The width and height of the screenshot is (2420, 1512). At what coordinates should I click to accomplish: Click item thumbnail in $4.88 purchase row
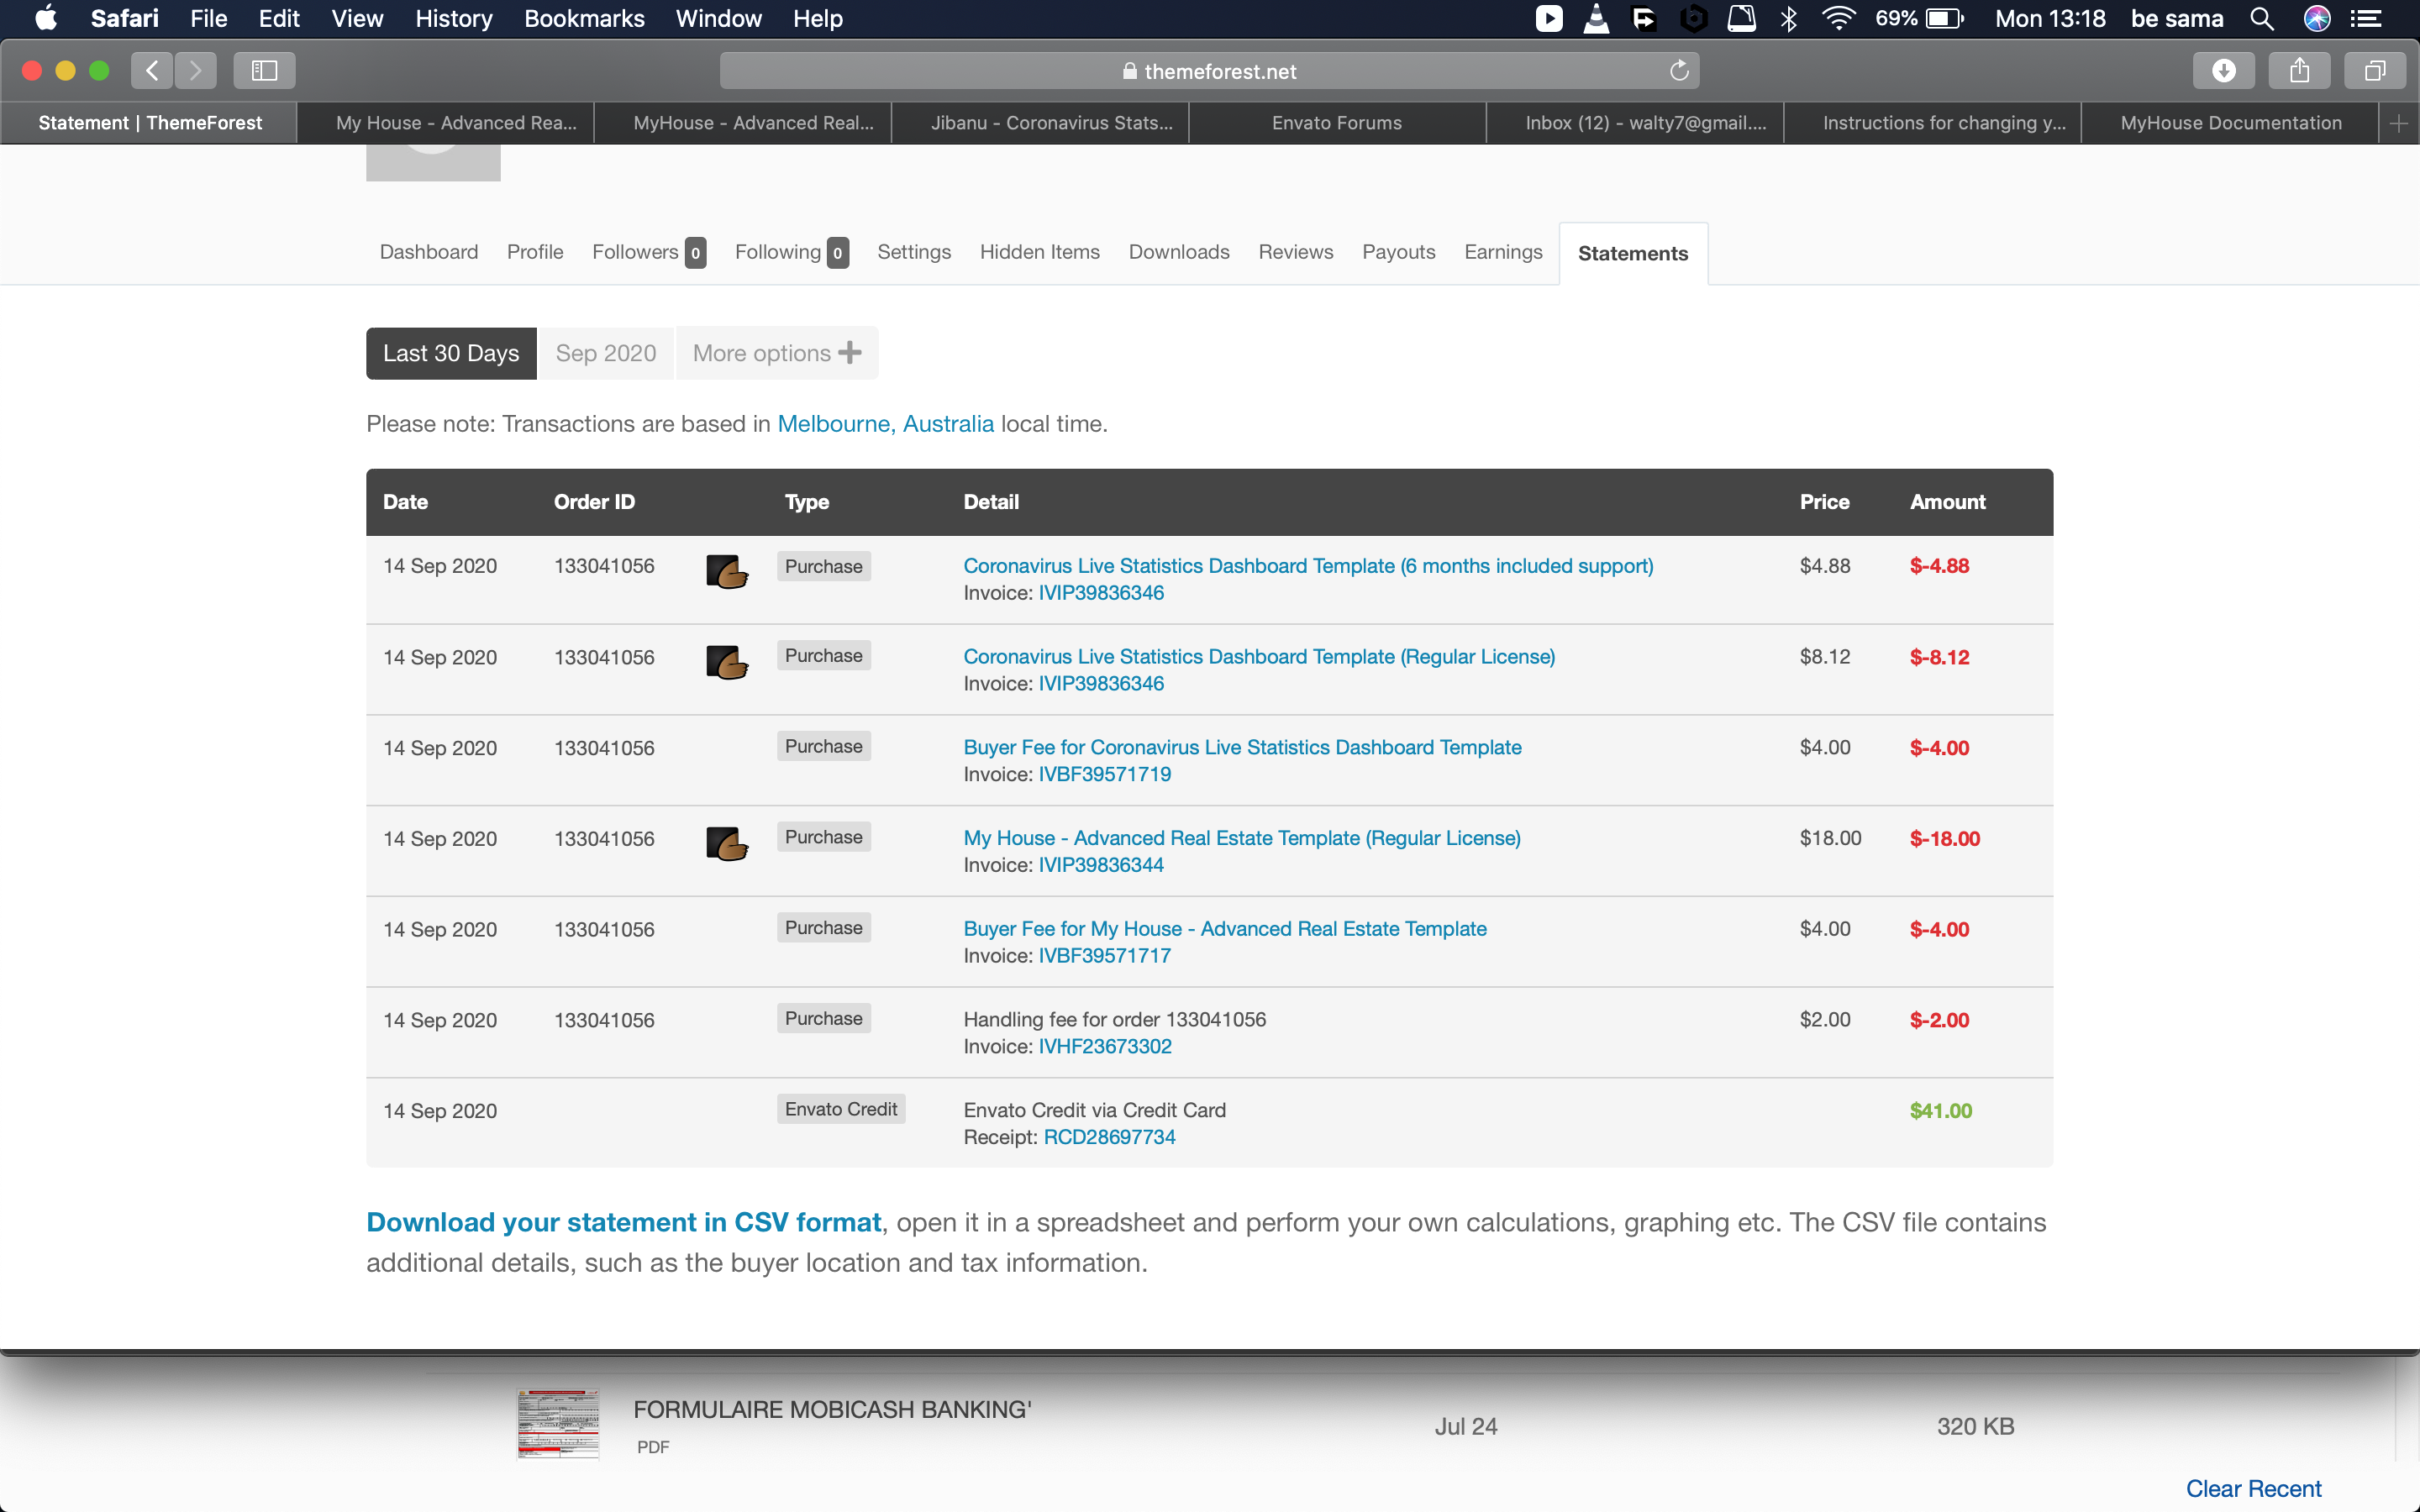[727, 571]
